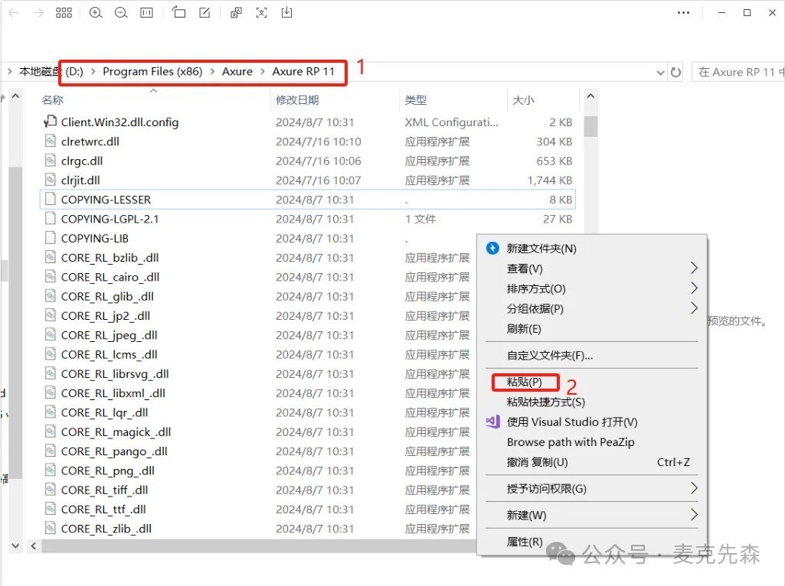Choose Browse path with PeaZip
The width and height of the screenshot is (785, 586).
tap(571, 442)
